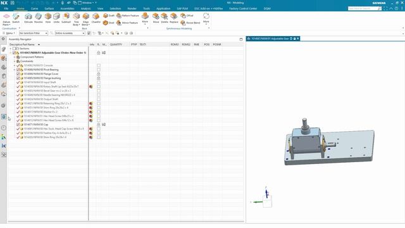
Task: Switch to the Surface ribbon tab
Action: pos(49,8)
